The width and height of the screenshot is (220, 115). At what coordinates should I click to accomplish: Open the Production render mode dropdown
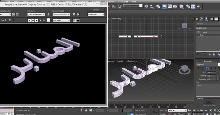point(96,14)
